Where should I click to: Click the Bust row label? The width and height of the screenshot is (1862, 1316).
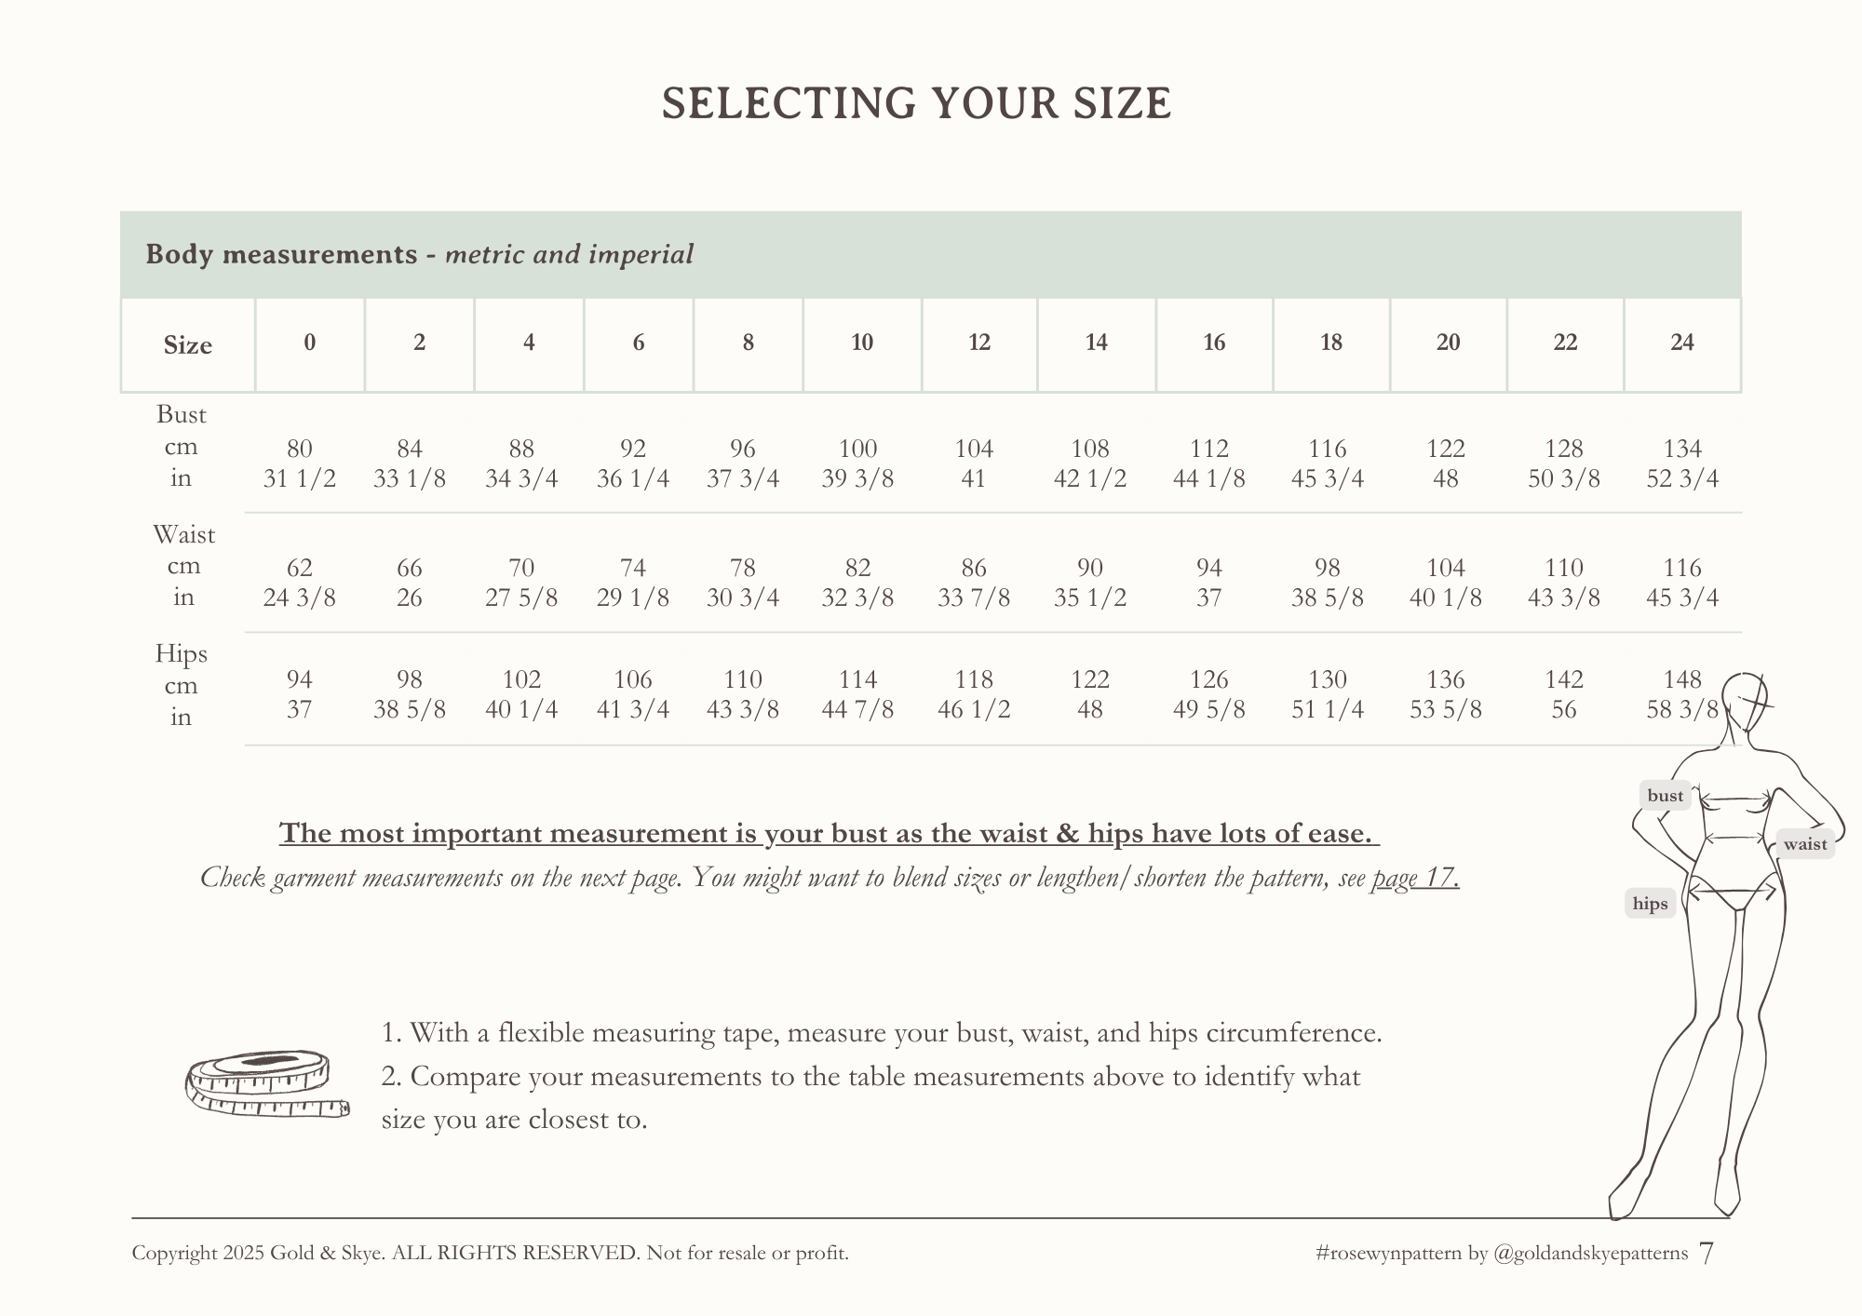[182, 415]
